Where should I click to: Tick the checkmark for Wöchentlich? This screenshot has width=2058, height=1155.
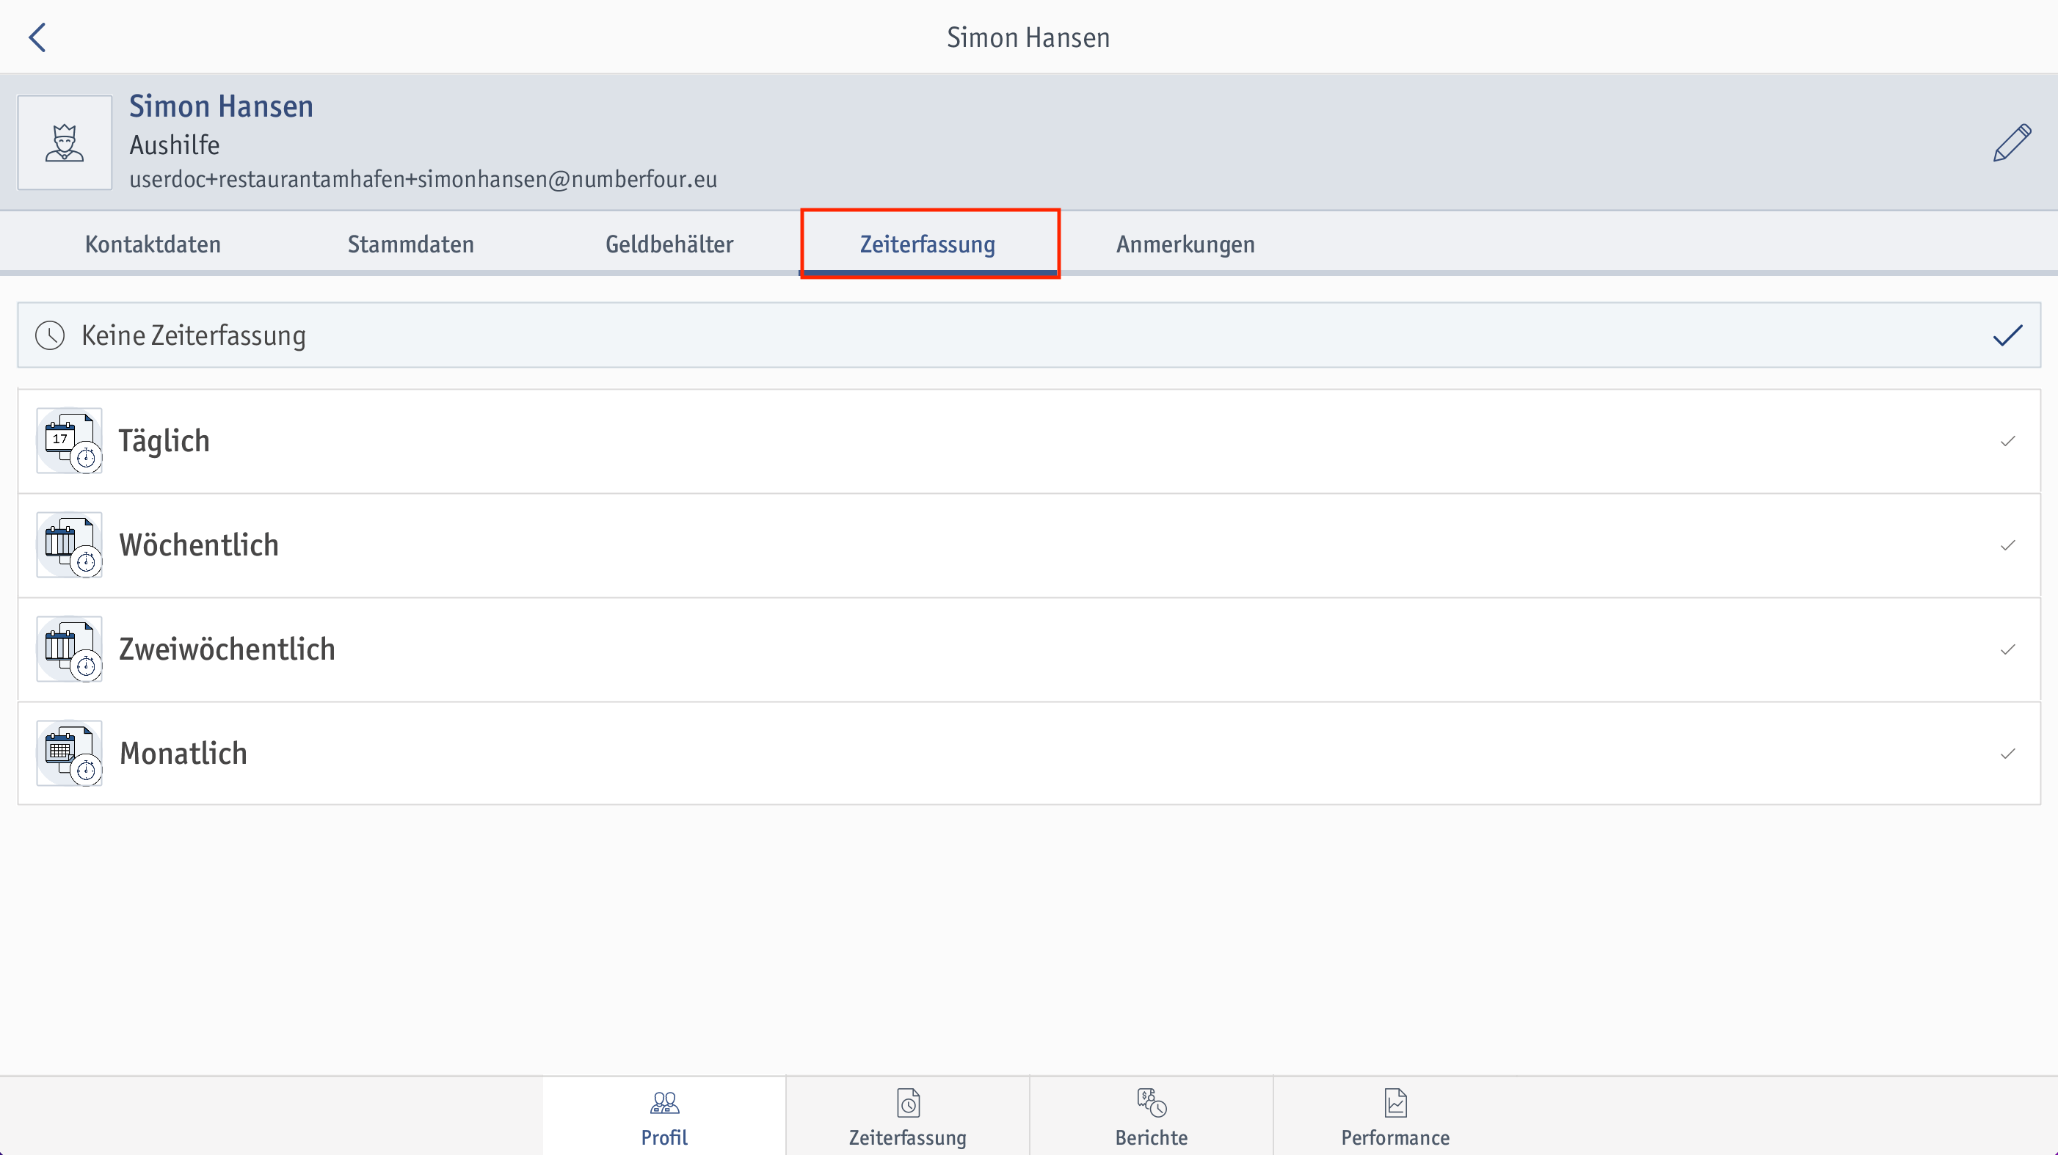pyautogui.click(x=2007, y=545)
